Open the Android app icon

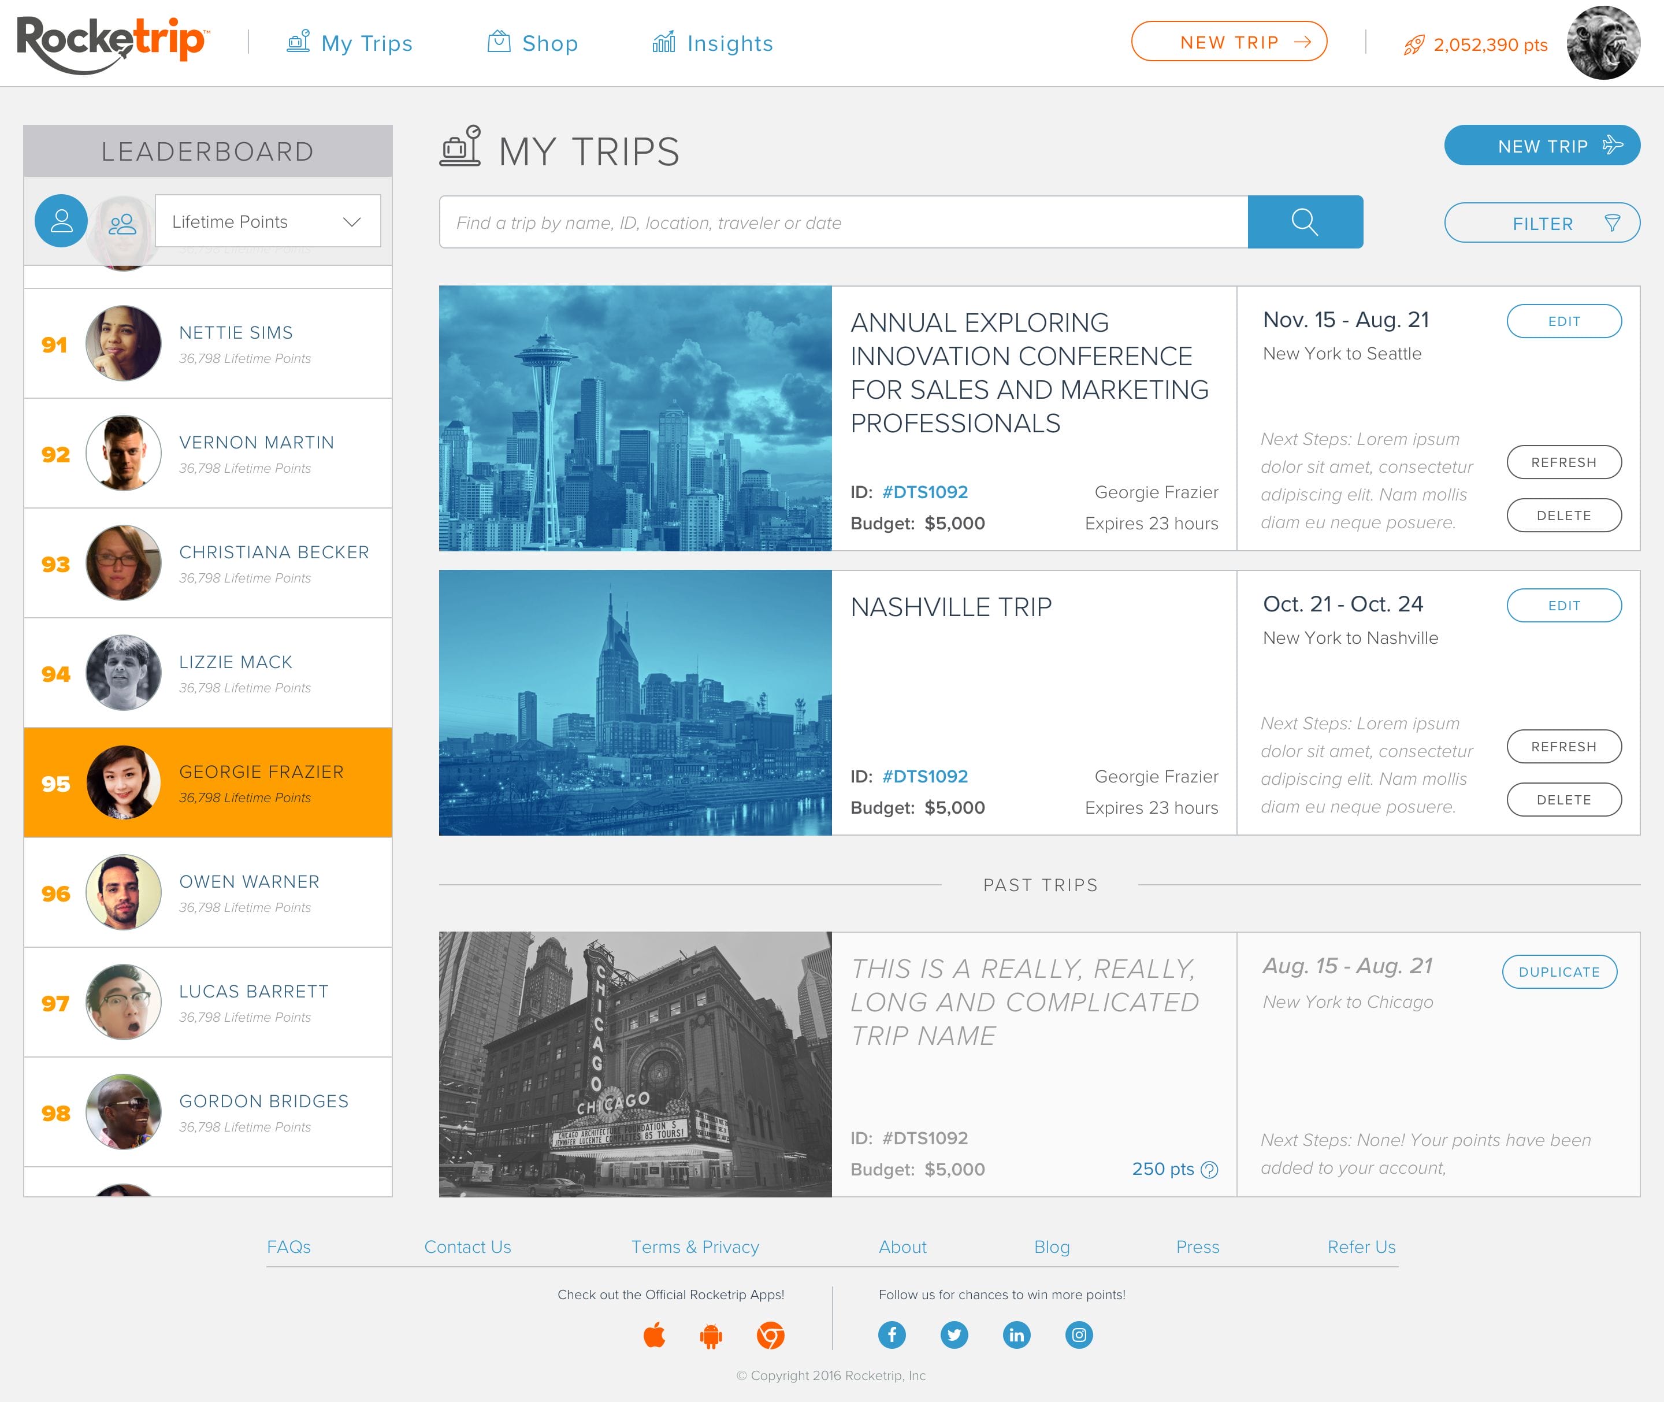click(711, 1335)
